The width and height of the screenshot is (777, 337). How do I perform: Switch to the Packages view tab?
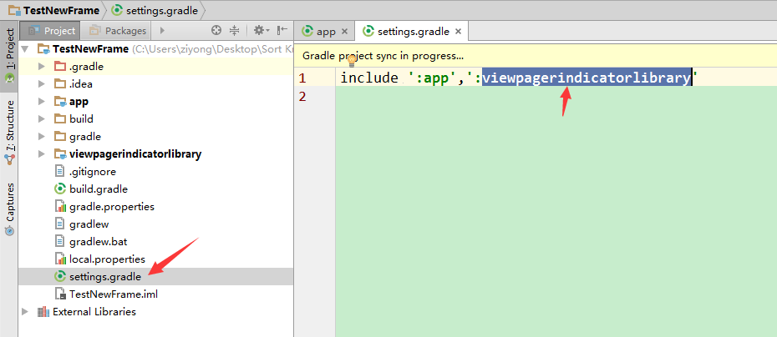[118, 31]
